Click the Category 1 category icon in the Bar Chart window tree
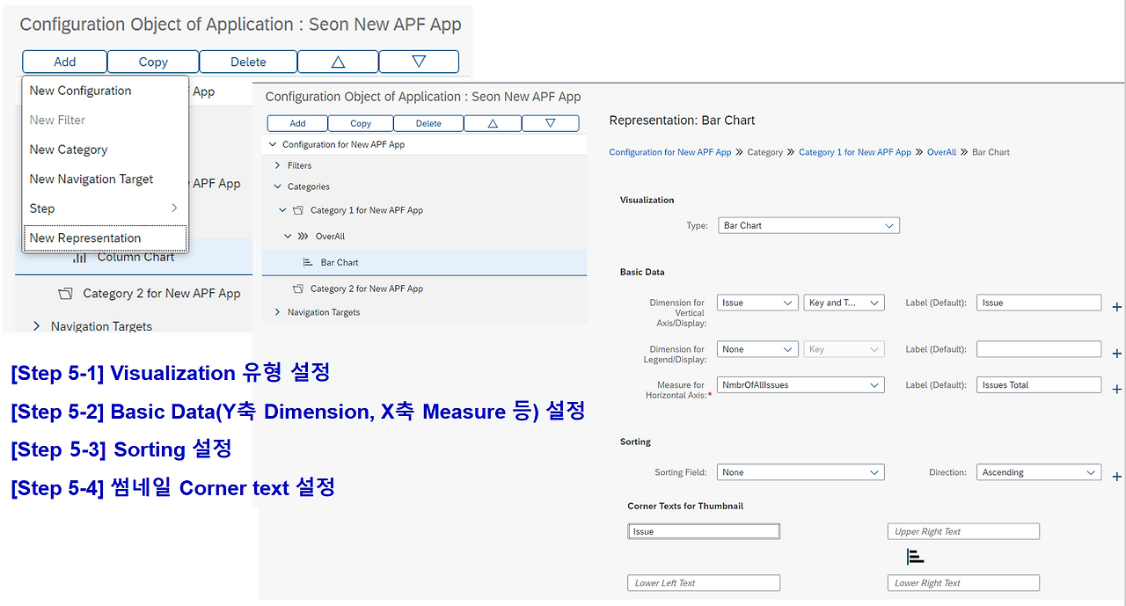The height and width of the screenshot is (606, 1126). coord(297,210)
